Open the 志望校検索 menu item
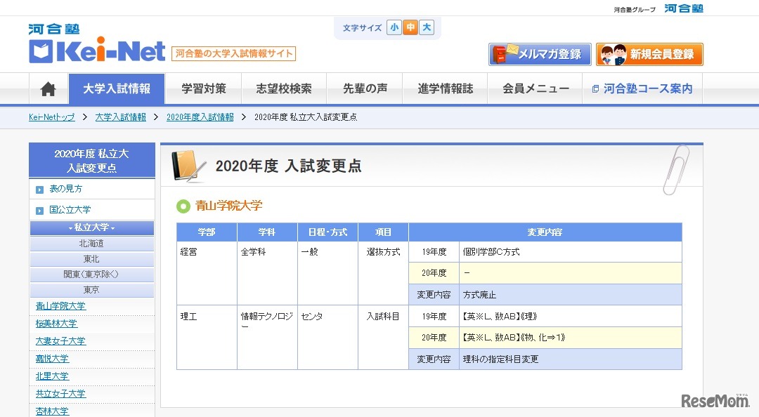Viewport: 759px width, 417px height. click(285, 88)
